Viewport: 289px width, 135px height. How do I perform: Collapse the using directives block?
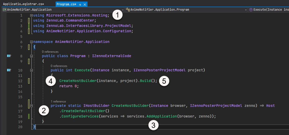click(31, 15)
